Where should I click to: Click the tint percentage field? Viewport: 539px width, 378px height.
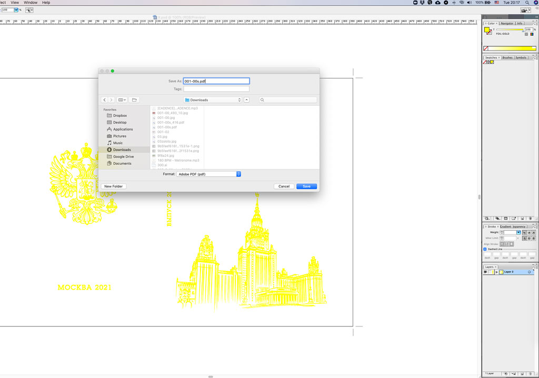528,29
